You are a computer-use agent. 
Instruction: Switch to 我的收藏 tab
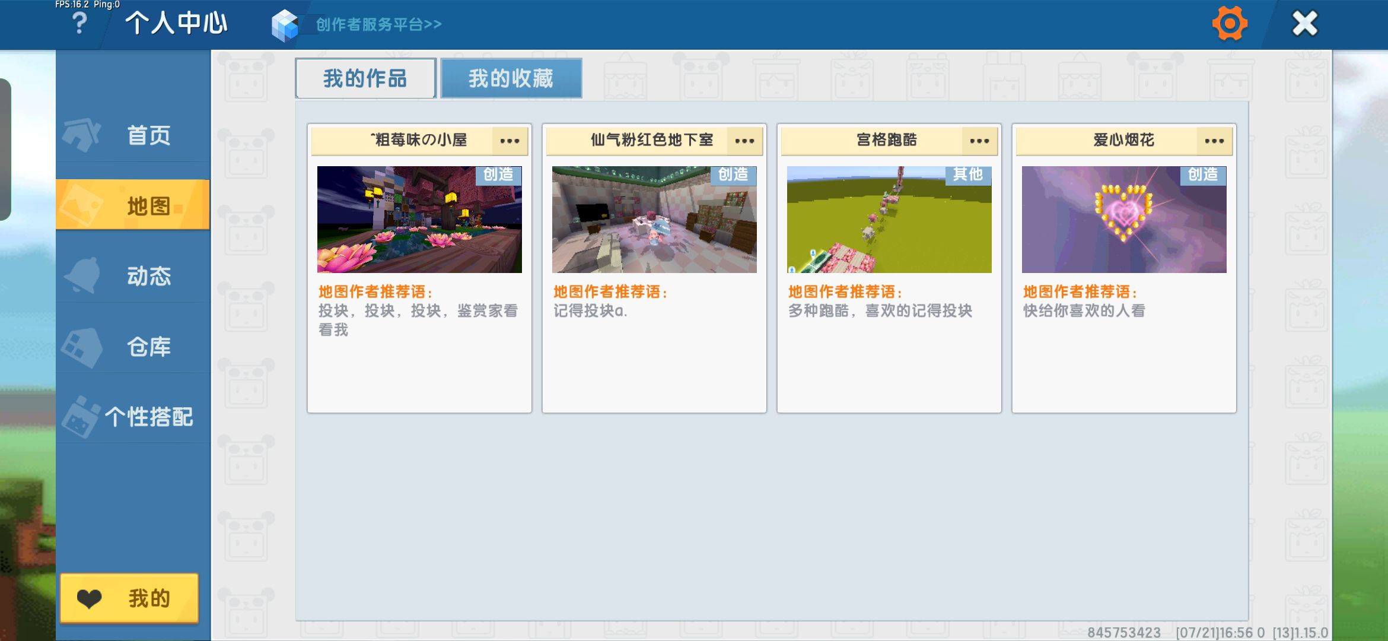pyautogui.click(x=511, y=78)
